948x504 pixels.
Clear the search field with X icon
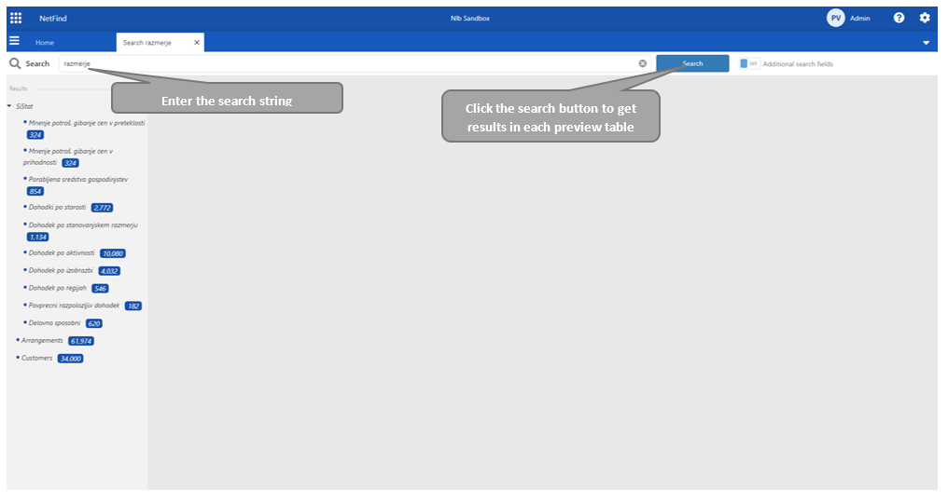[x=643, y=63]
